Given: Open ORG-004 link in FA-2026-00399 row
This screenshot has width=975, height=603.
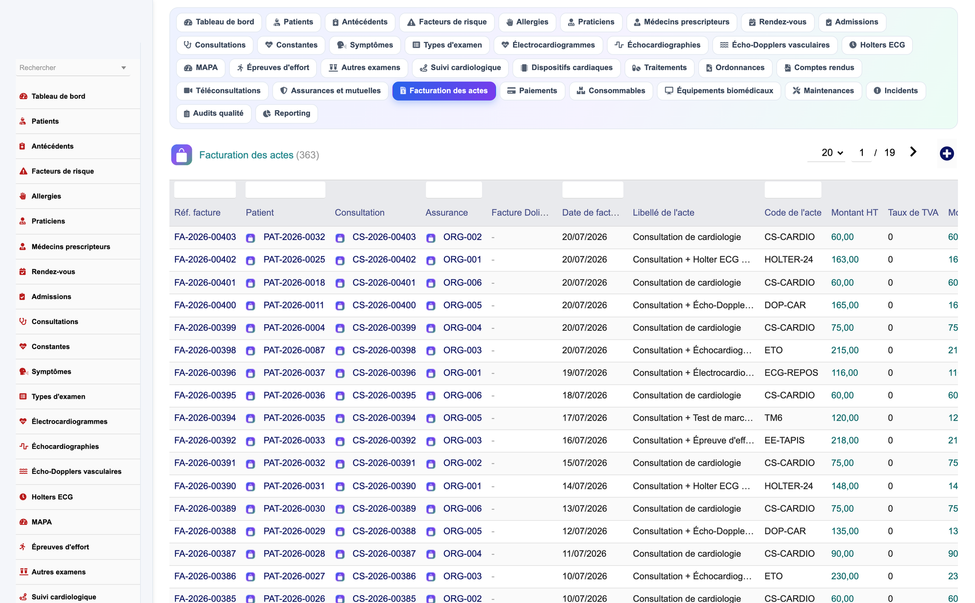Looking at the screenshot, I should pyautogui.click(x=462, y=328).
